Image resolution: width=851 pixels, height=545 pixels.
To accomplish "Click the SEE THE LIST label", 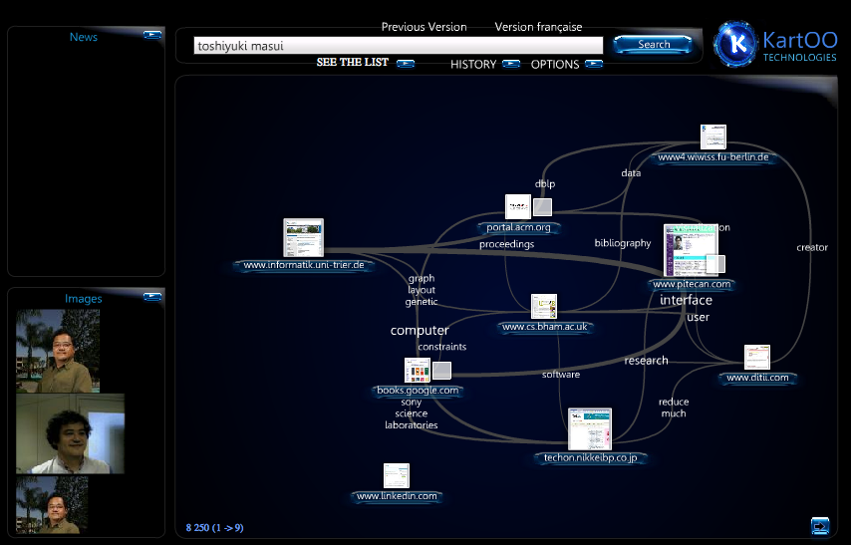I will (352, 62).
